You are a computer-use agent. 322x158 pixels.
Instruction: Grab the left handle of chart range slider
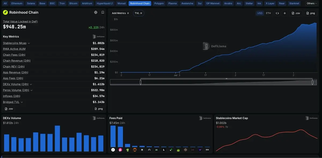point(141,82)
